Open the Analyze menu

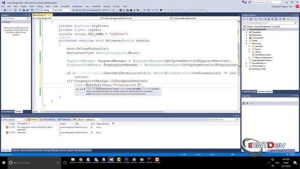(x=107, y=6)
